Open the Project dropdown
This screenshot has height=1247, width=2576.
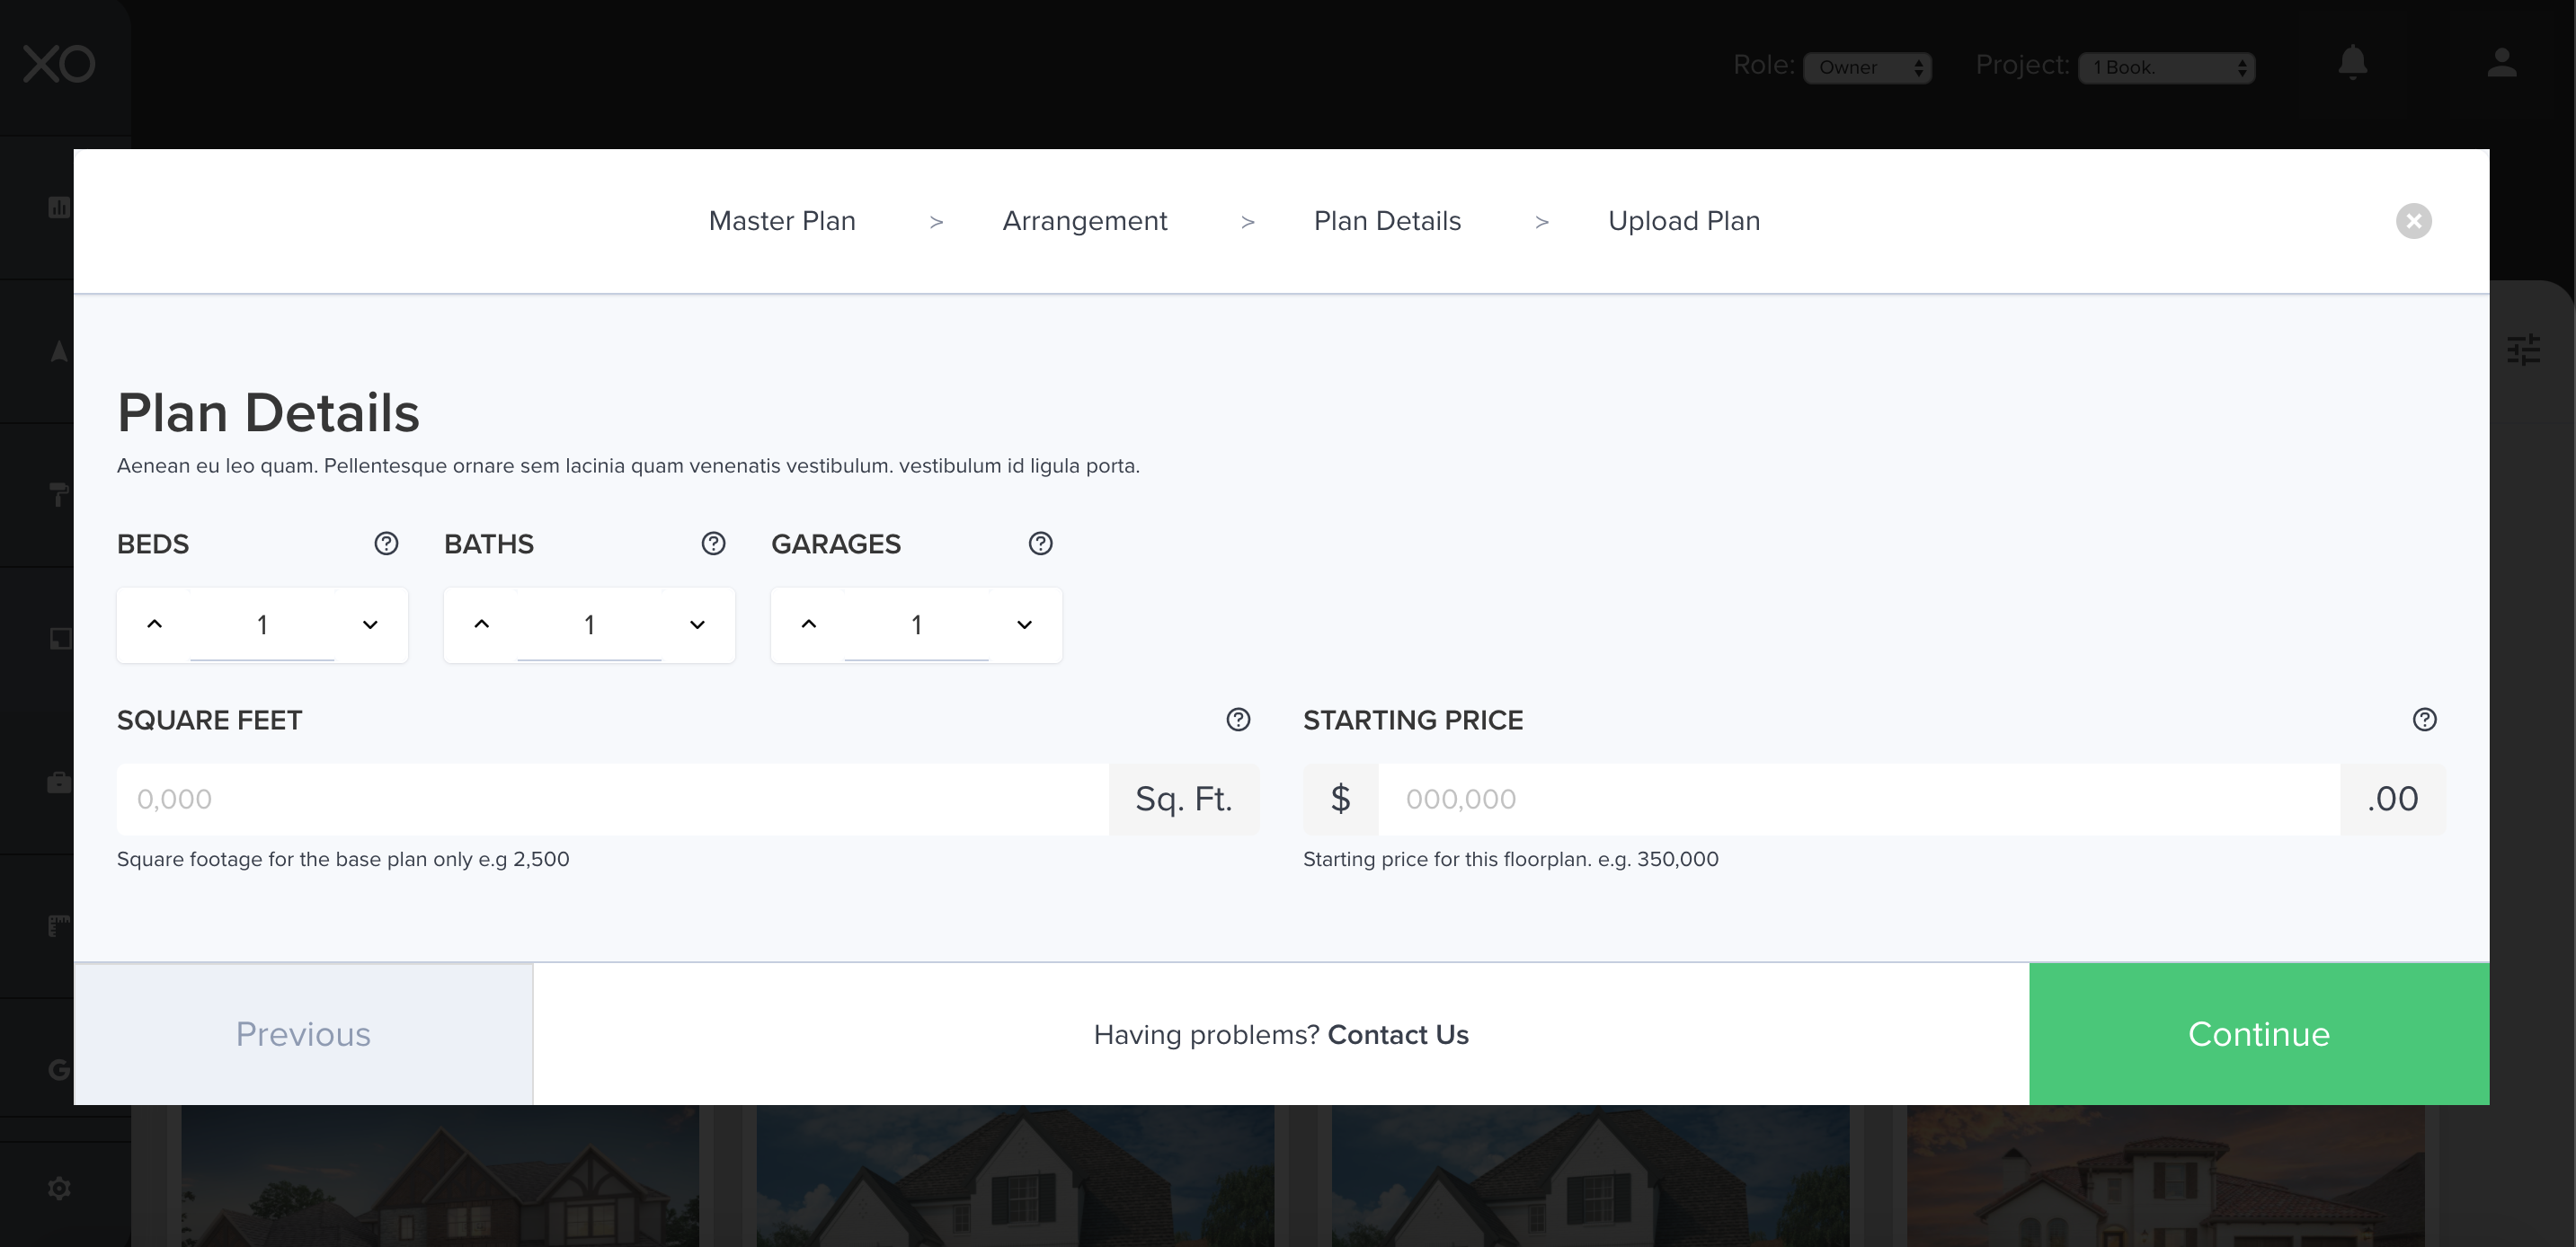click(x=2165, y=67)
